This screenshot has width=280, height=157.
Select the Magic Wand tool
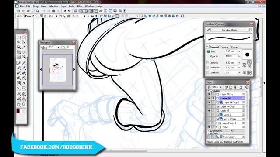18,42
